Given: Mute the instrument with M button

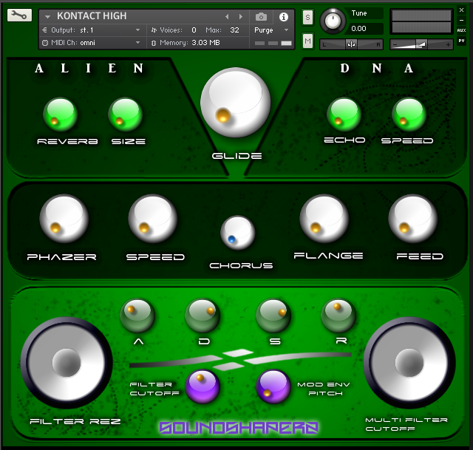Looking at the screenshot, I should 307,41.
